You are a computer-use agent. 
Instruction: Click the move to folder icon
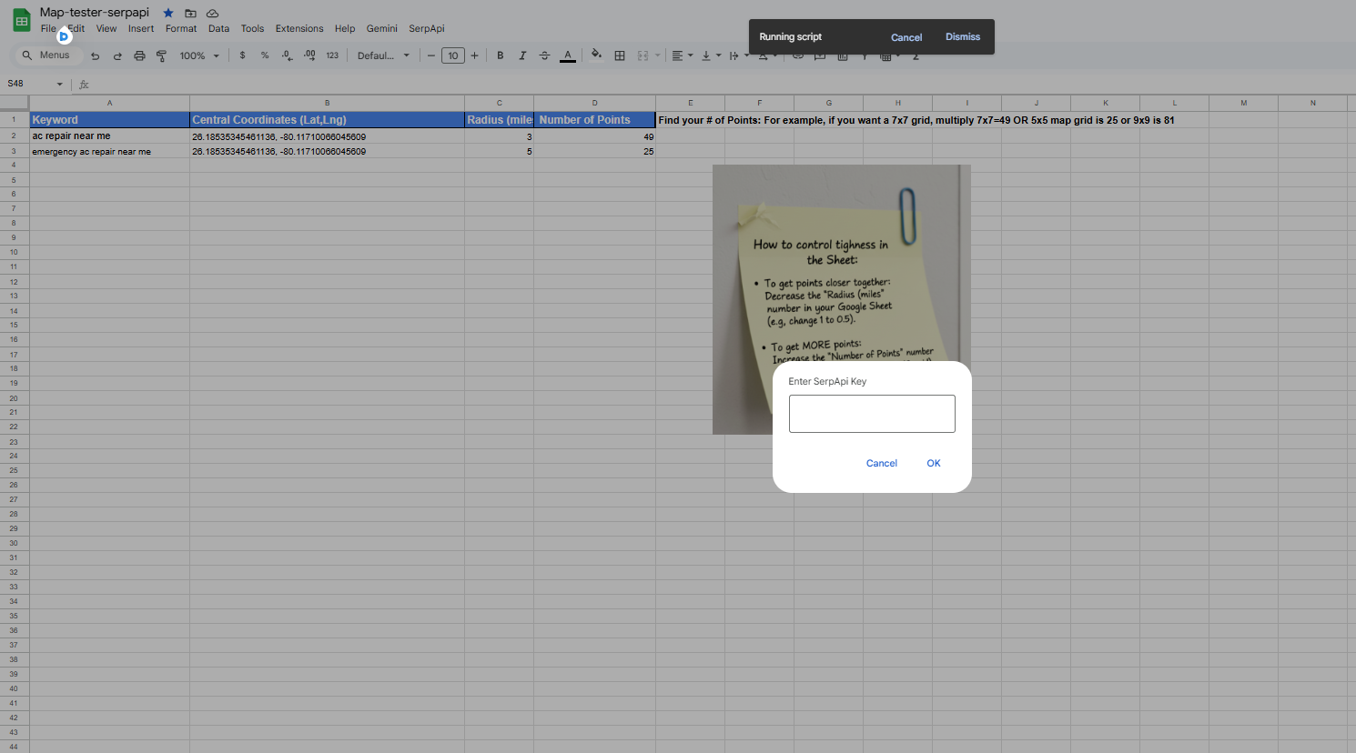point(190,13)
